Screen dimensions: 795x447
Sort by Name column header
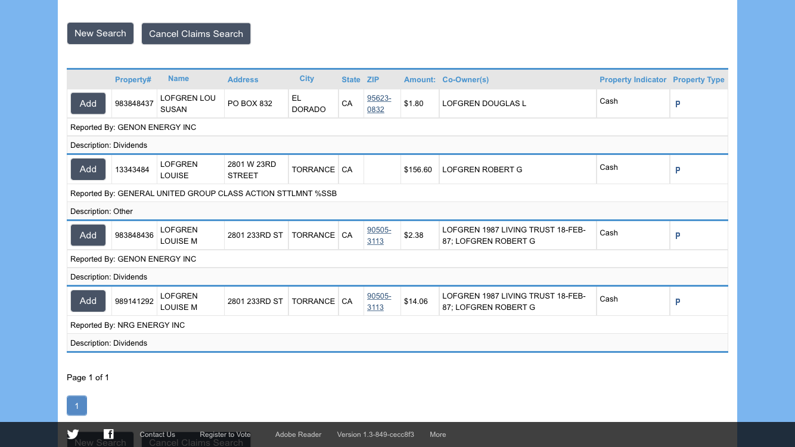[178, 78]
